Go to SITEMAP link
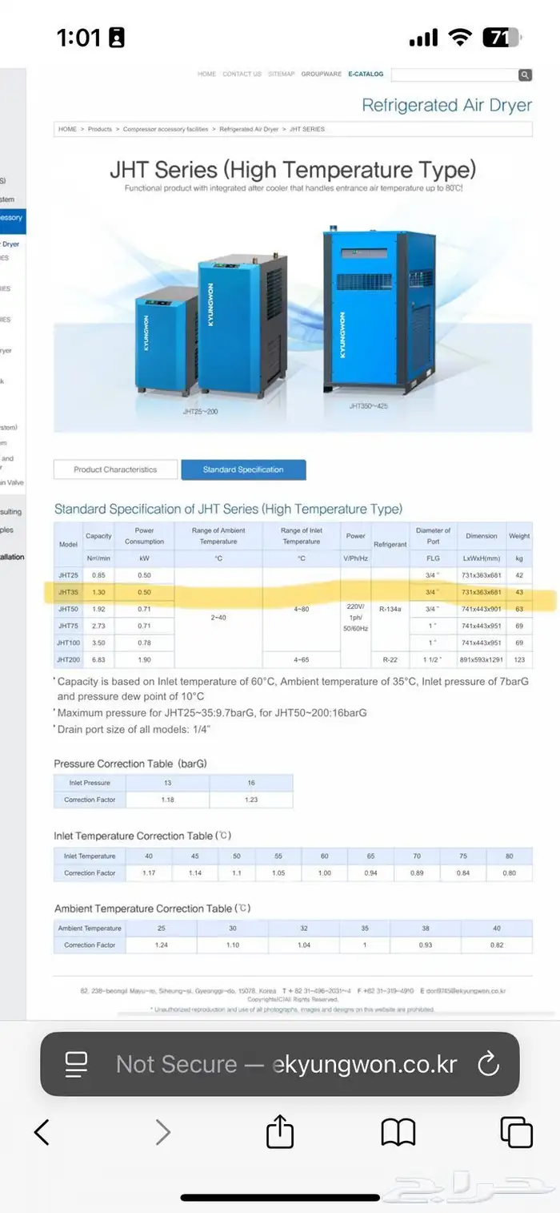This screenshot has height=1213, width=560. 282,74
